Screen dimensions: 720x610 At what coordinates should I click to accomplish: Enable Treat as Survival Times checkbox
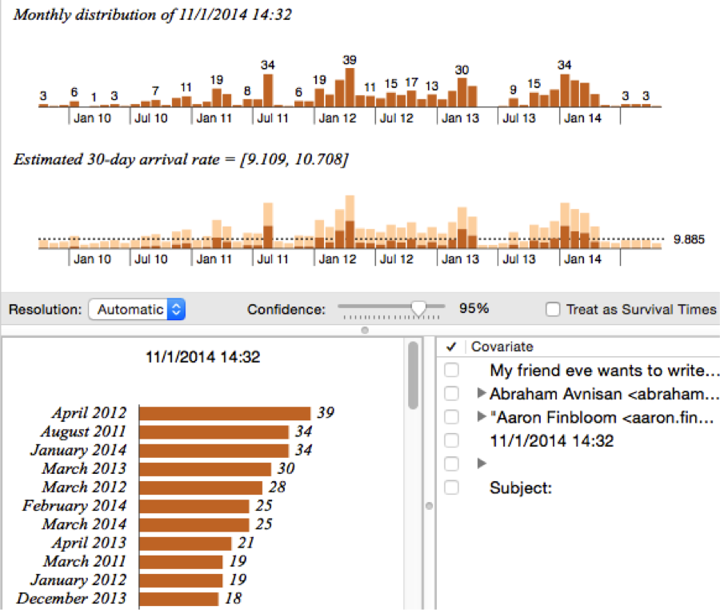click(x=553, y=309)
